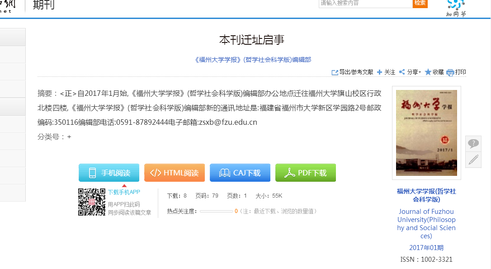
Task: Open the journal cover thumbnail image
Action: (x=426, y=133)
